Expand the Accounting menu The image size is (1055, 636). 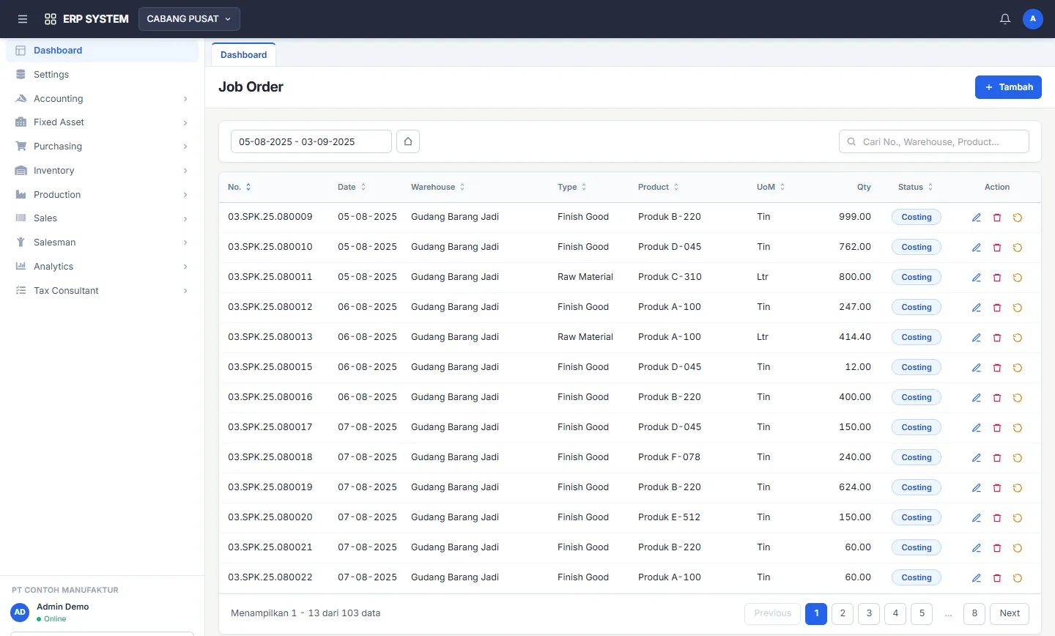point(103,99)
